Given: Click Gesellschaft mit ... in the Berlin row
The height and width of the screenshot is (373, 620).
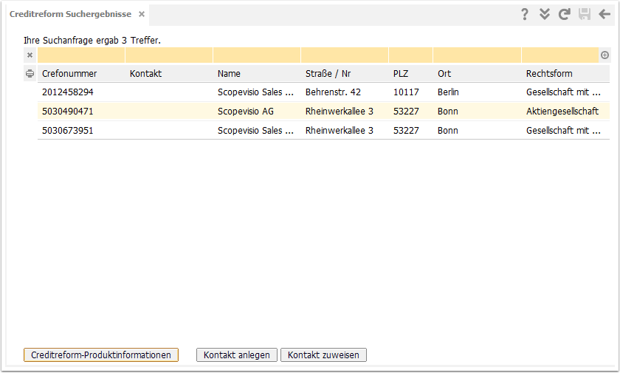Looking at the screenshot, I should [563, 92].
